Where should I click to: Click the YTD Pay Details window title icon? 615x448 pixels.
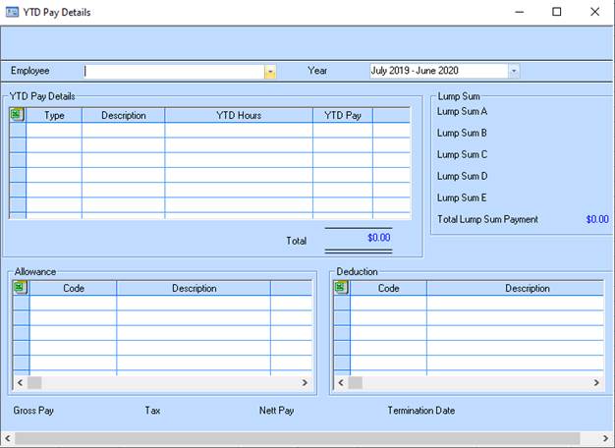click(x=12, y=12)
